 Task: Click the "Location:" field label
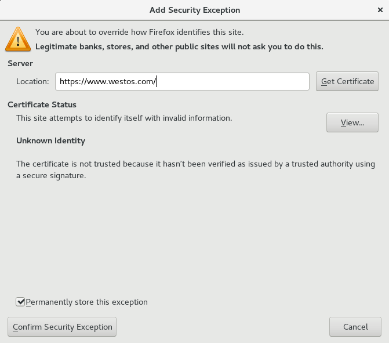32,82
